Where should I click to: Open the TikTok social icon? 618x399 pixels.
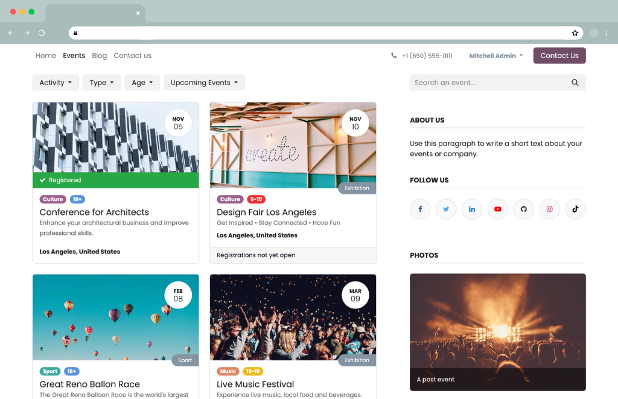[x=575, y=209]
